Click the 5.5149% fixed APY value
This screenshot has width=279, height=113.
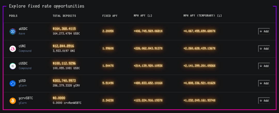tap(108, 83)
